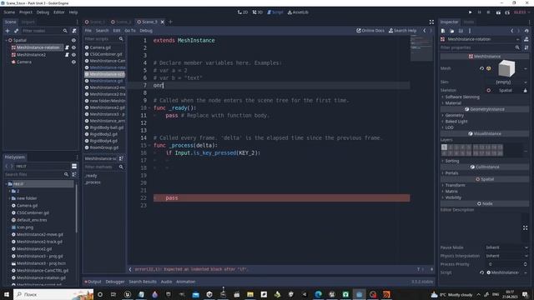The width and height of the screenshot is (534, 300).
Task: Add a new node in Scene dock
Action: (8, 31)
